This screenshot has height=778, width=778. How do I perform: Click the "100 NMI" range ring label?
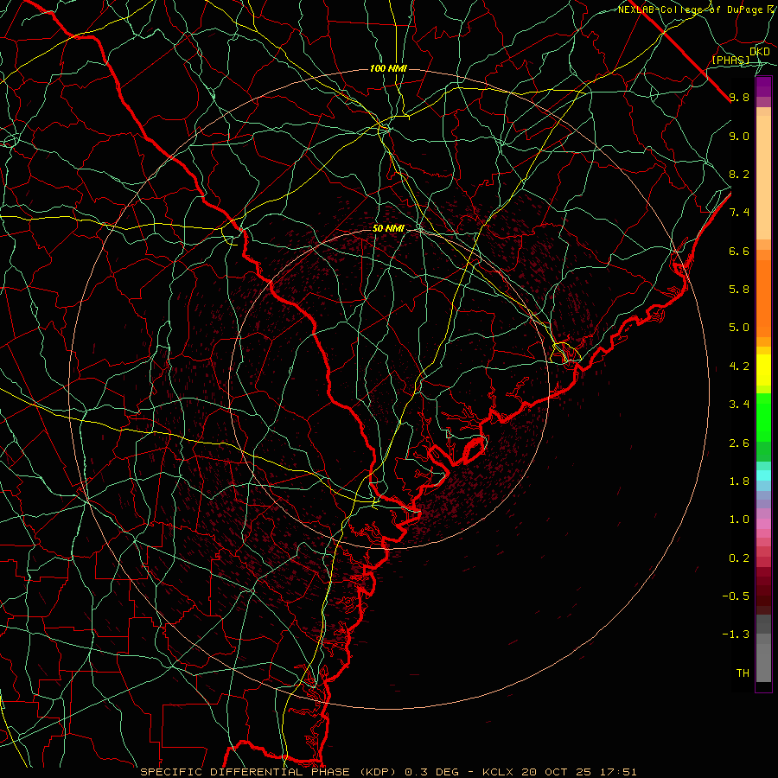pos(388,68)
